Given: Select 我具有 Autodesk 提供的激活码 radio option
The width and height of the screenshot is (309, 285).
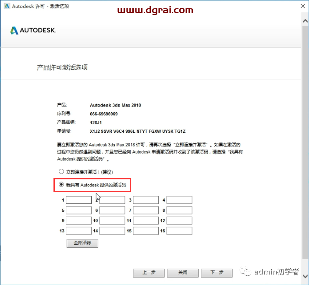Looking at the screenshot, I should [61, 185].
